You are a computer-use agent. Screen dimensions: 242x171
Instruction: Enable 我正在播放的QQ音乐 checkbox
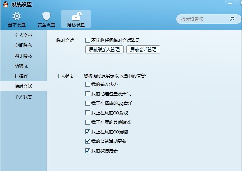click(87, 103)
